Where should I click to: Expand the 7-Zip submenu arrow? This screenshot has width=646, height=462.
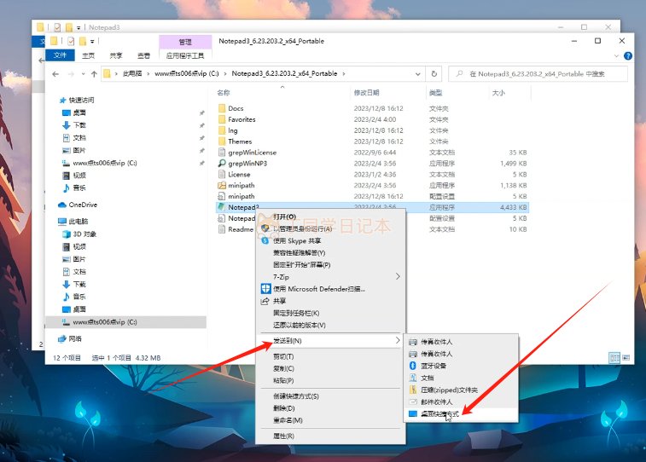[x=398, y=276]
